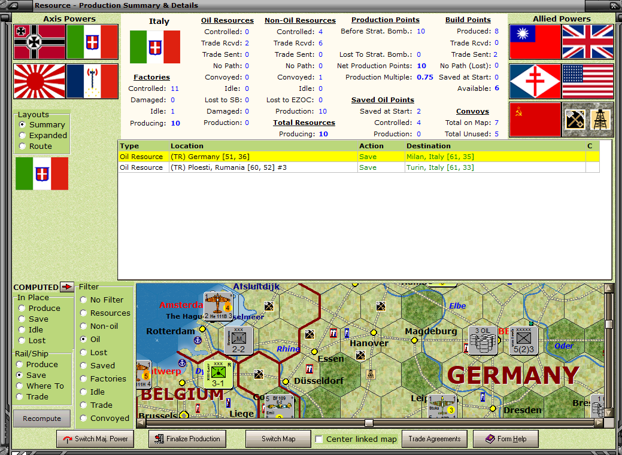This screenshot has height=455, width=622.
Task: Click the crossed pickaxe resource icon
Action: (575, 120)
